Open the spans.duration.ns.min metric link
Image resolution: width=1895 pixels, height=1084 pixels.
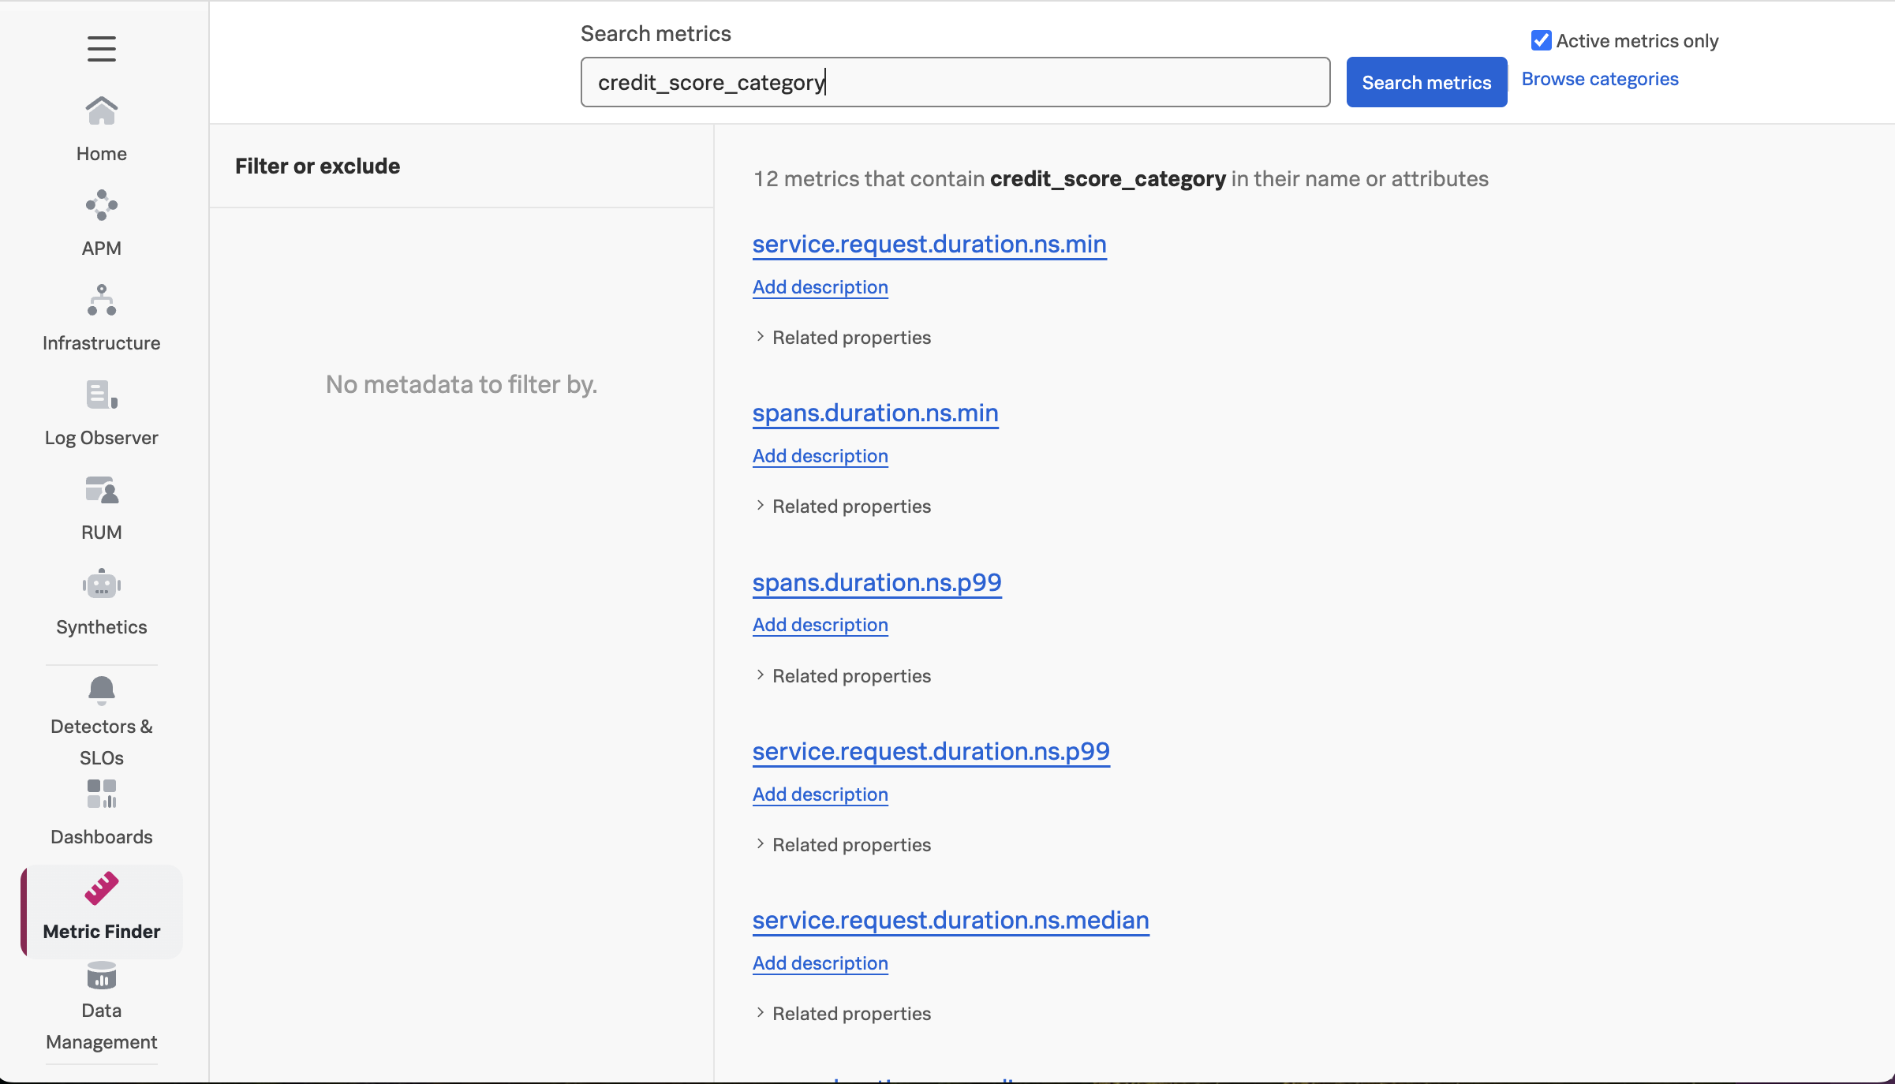[875, 413]
